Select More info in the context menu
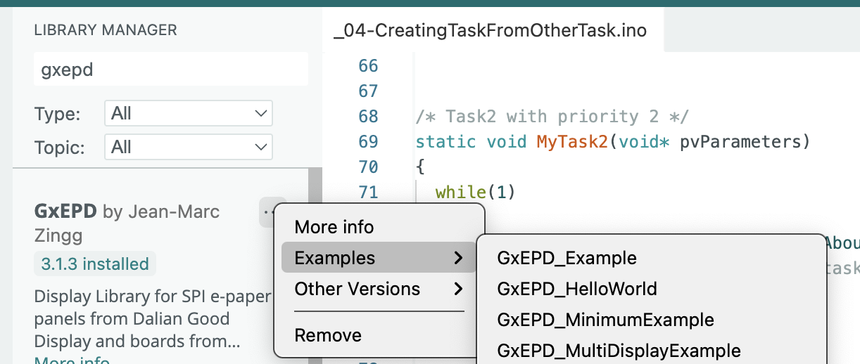Image resolution: width=860 pixels, height=364 pixels. (334, 227)
